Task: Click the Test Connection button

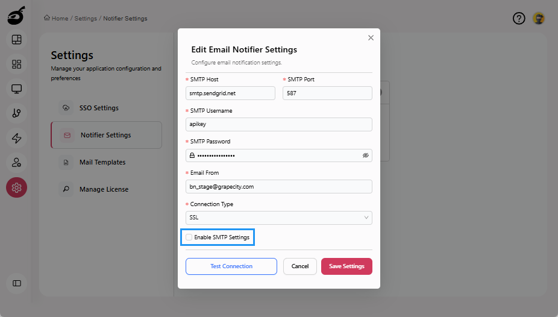Action: pyautogui.click(x=231, y=266)
